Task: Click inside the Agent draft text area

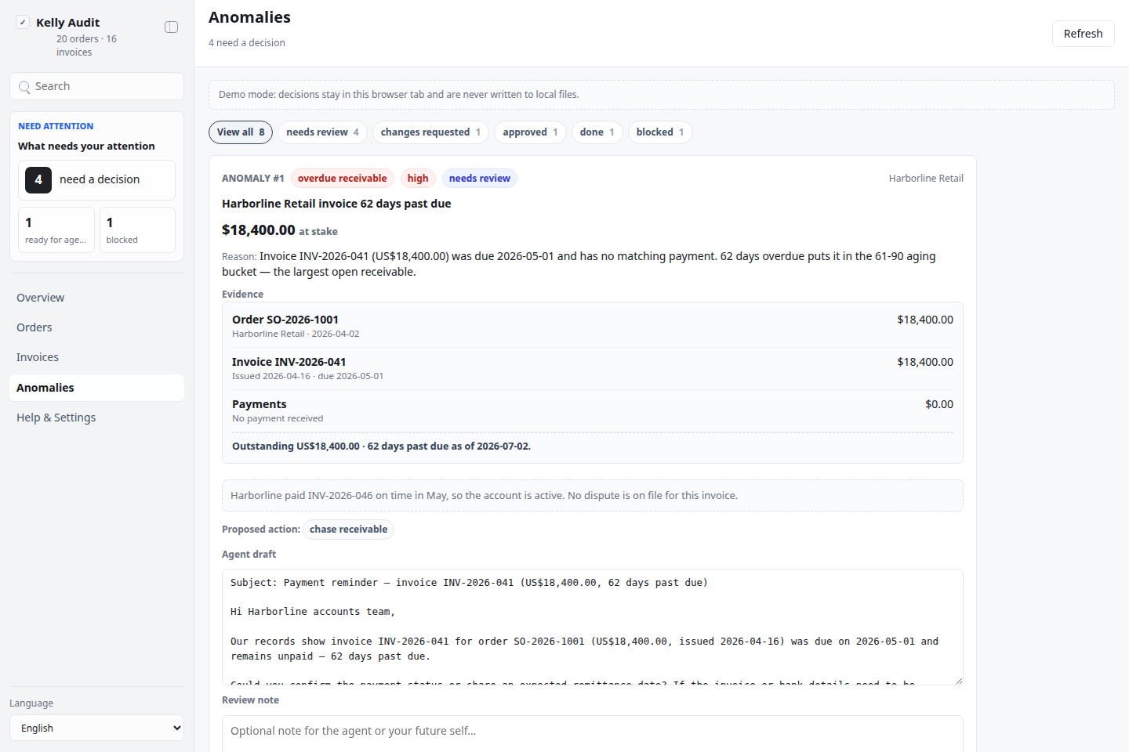Action: pos(593,627)
